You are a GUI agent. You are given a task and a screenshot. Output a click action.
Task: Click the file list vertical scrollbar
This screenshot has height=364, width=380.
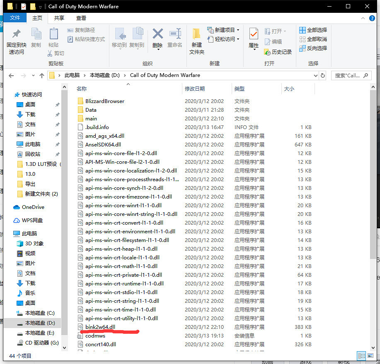(373, 207)
